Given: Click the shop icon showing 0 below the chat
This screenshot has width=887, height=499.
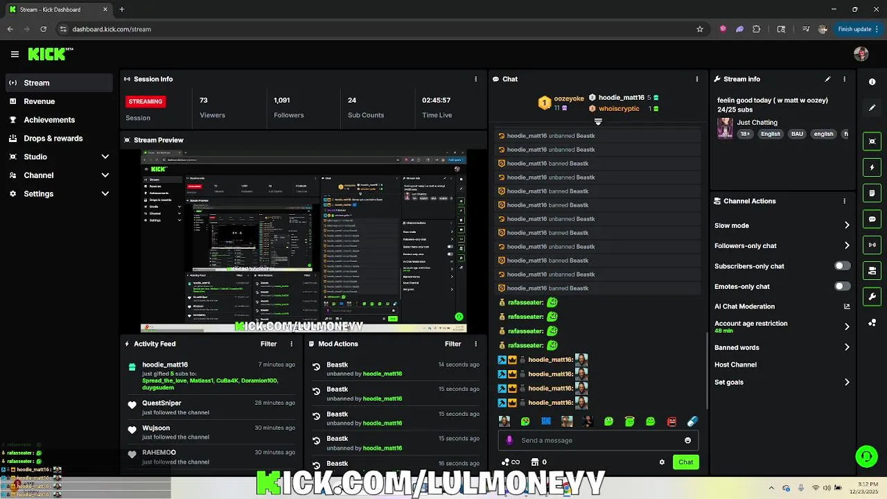Looking at the screenshot, I should coord(538,462).
